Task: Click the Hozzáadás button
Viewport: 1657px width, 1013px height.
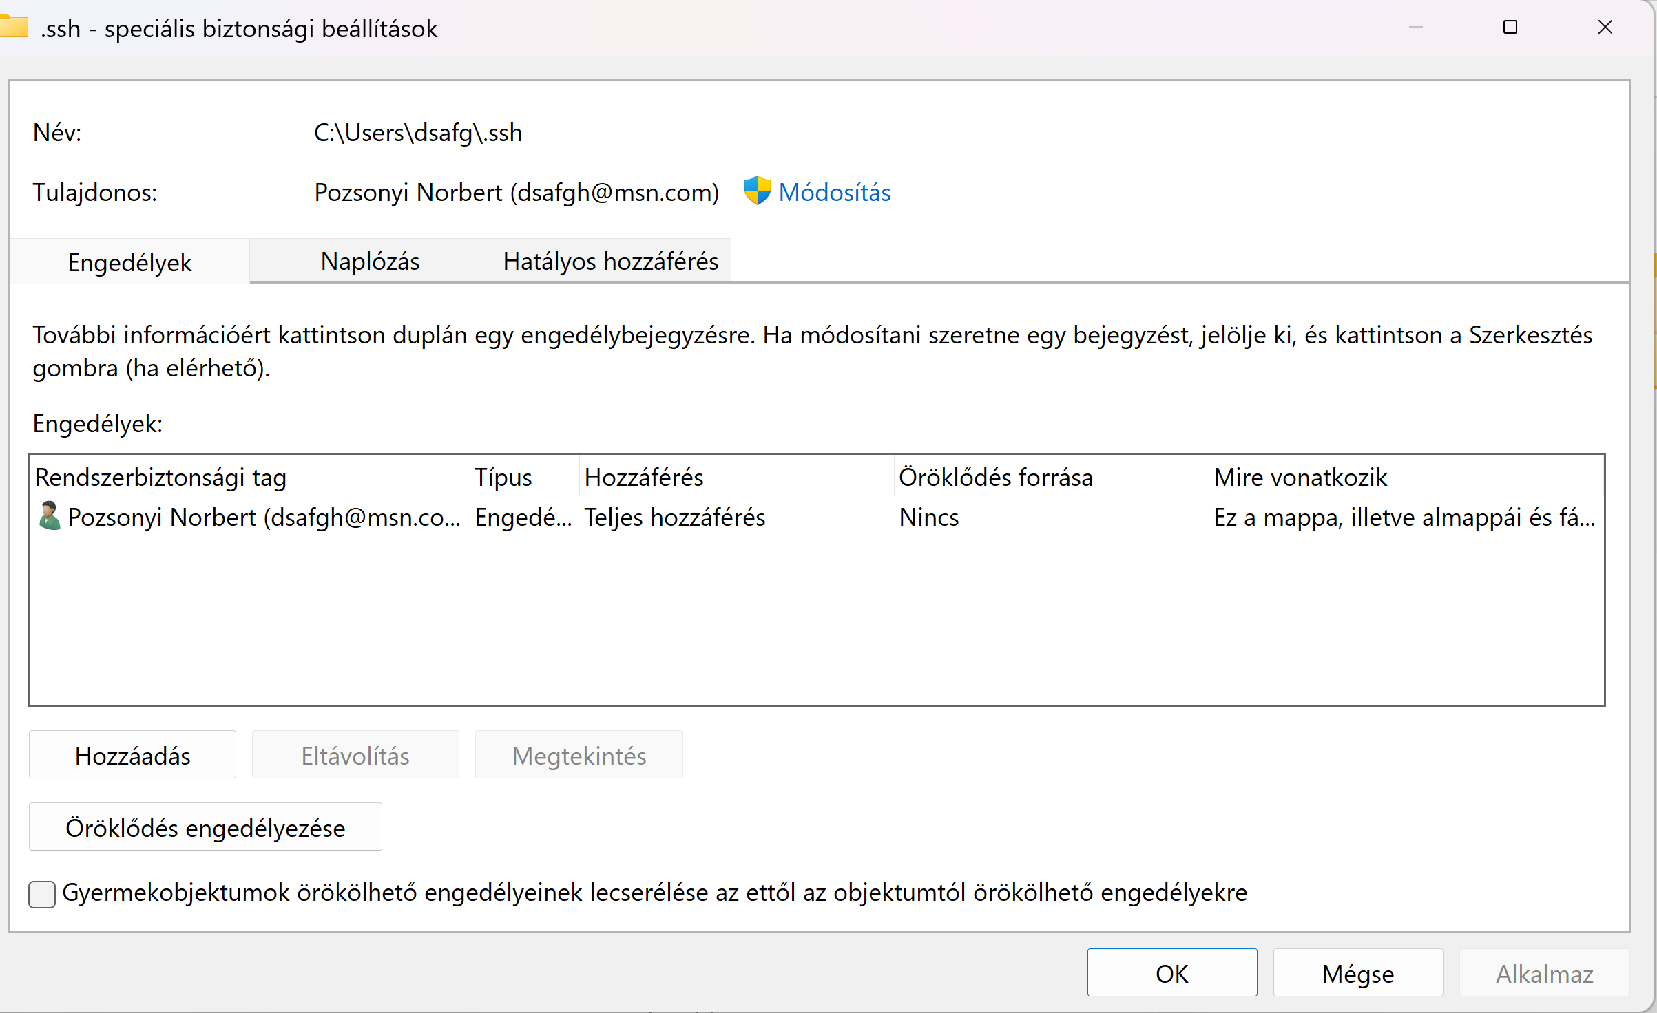Action: tap(132, 755)
